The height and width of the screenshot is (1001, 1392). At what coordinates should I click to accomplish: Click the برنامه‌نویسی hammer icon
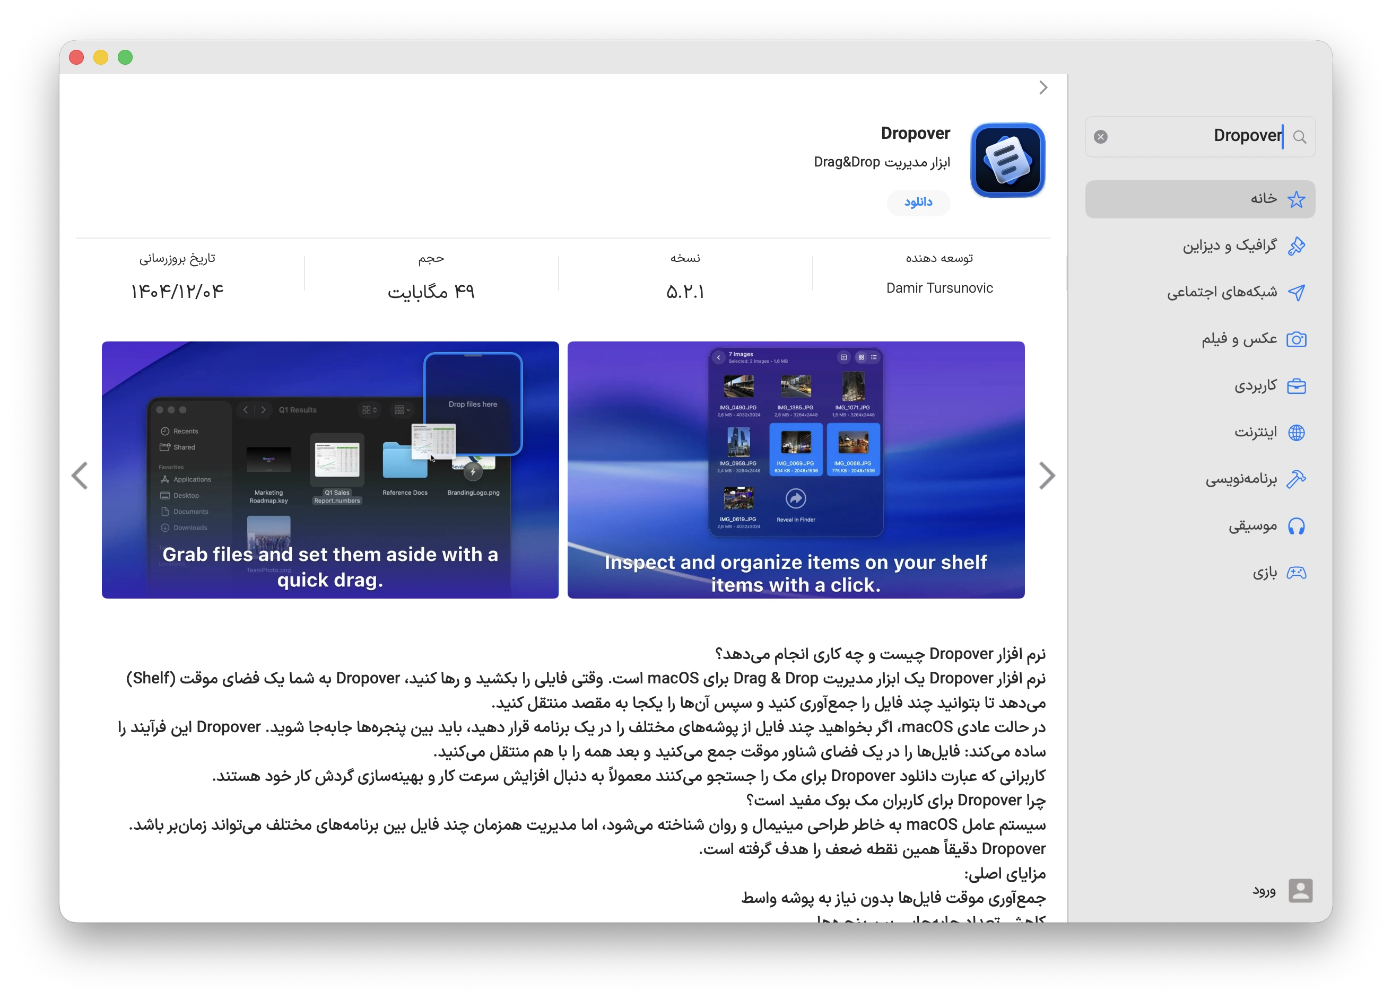point(1298,478)
